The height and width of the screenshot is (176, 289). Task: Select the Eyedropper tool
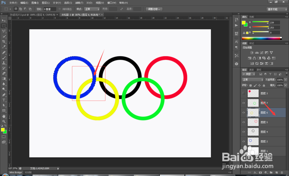point(4,47)
